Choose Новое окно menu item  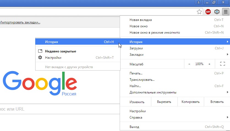point(175,26)
